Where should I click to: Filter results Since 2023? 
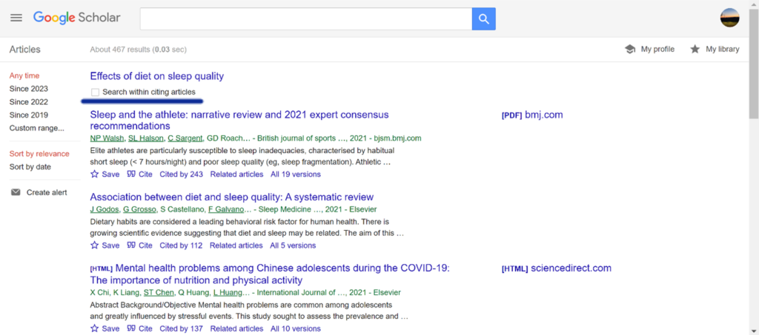pos(29,89)
